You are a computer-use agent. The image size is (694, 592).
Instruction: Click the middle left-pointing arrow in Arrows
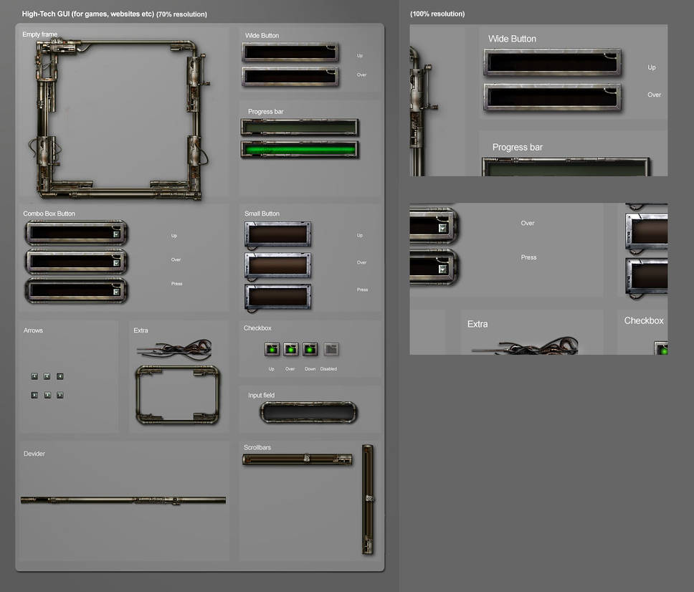pos(47,376)
